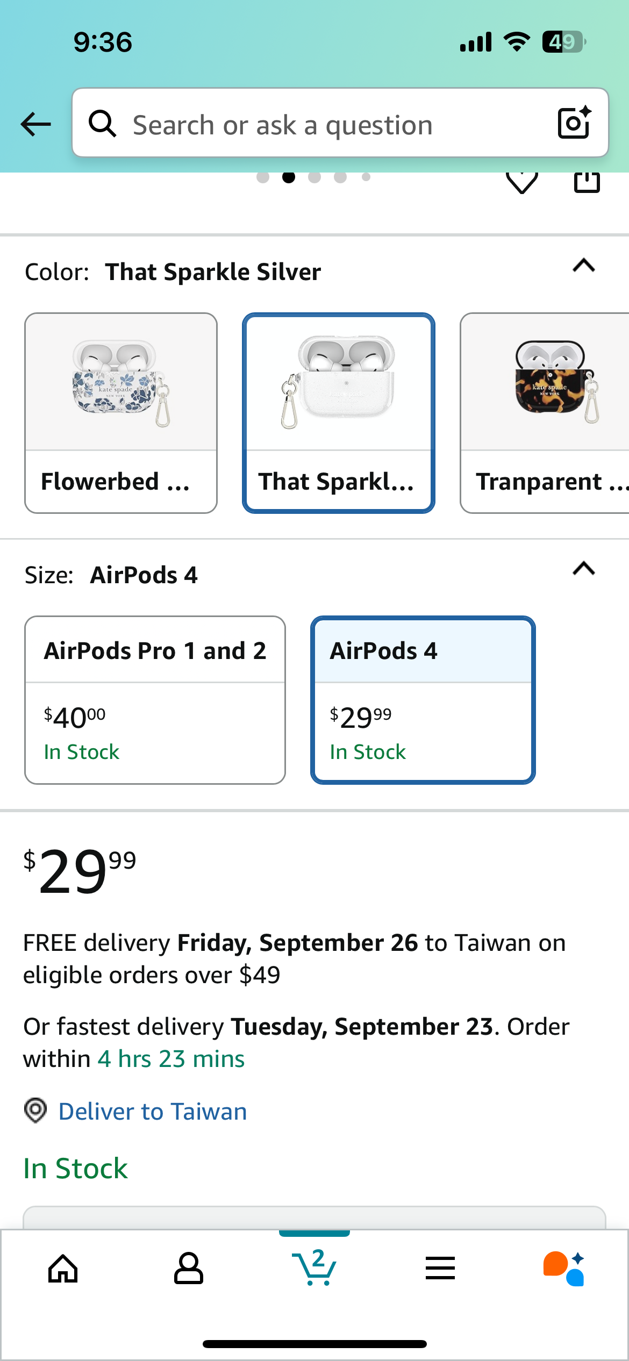
Task: Choose That Sparkle Silver color option
Action: 338,413
